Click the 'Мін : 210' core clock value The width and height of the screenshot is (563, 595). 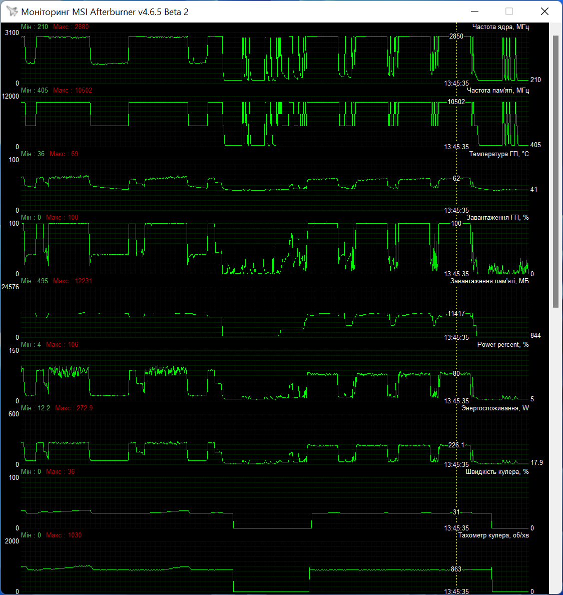[35, 27]
